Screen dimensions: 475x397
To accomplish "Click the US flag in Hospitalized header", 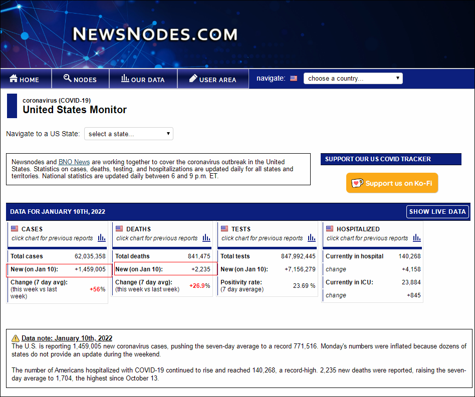I will tap(330, 229).
